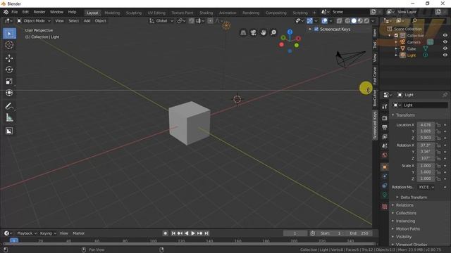Open the Object properties tab icon
This screenshot has width=451, height=253.
385,167
